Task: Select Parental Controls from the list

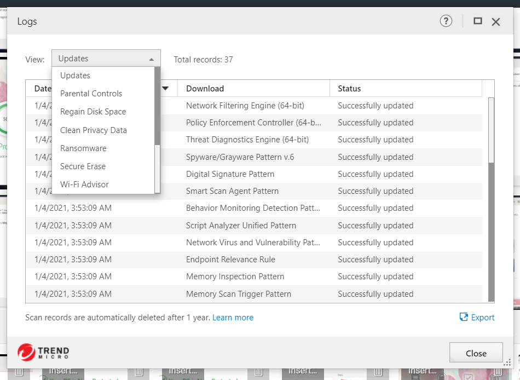Action: pyautogui.click(x=91, y=94)
